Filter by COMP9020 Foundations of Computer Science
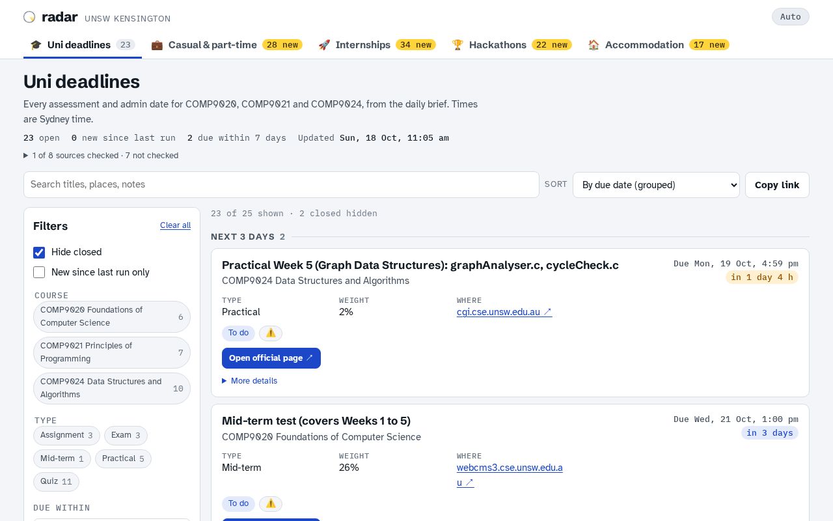833x521 pixels. (x=112, y=317)
